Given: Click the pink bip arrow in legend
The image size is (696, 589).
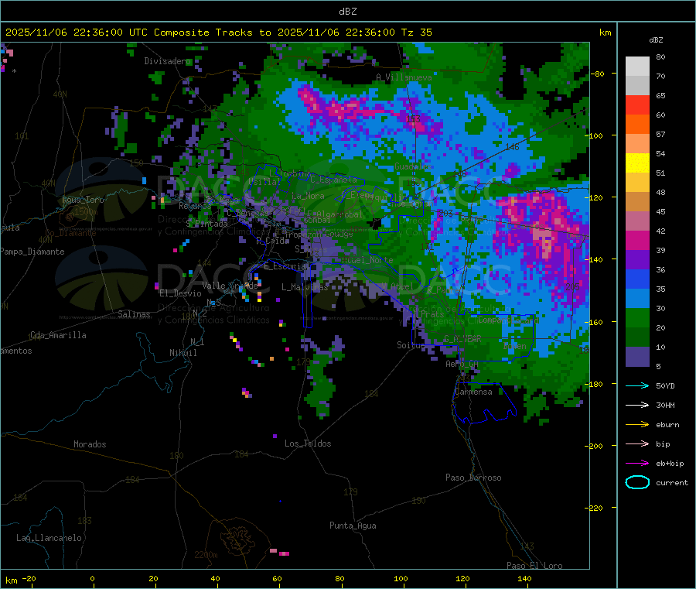Looking at the screenshot, I should [637, 443].
